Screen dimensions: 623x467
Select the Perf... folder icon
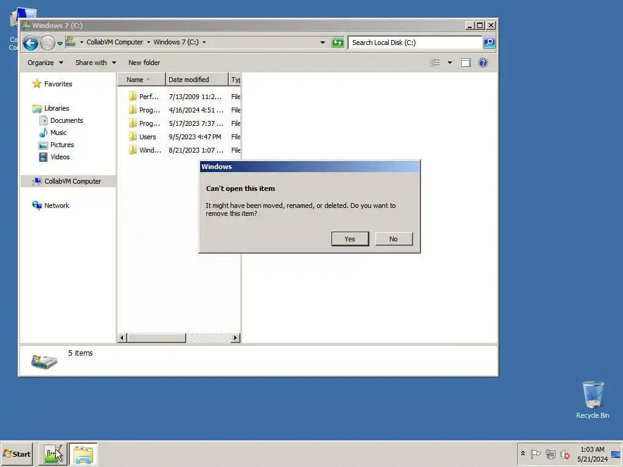133,97
